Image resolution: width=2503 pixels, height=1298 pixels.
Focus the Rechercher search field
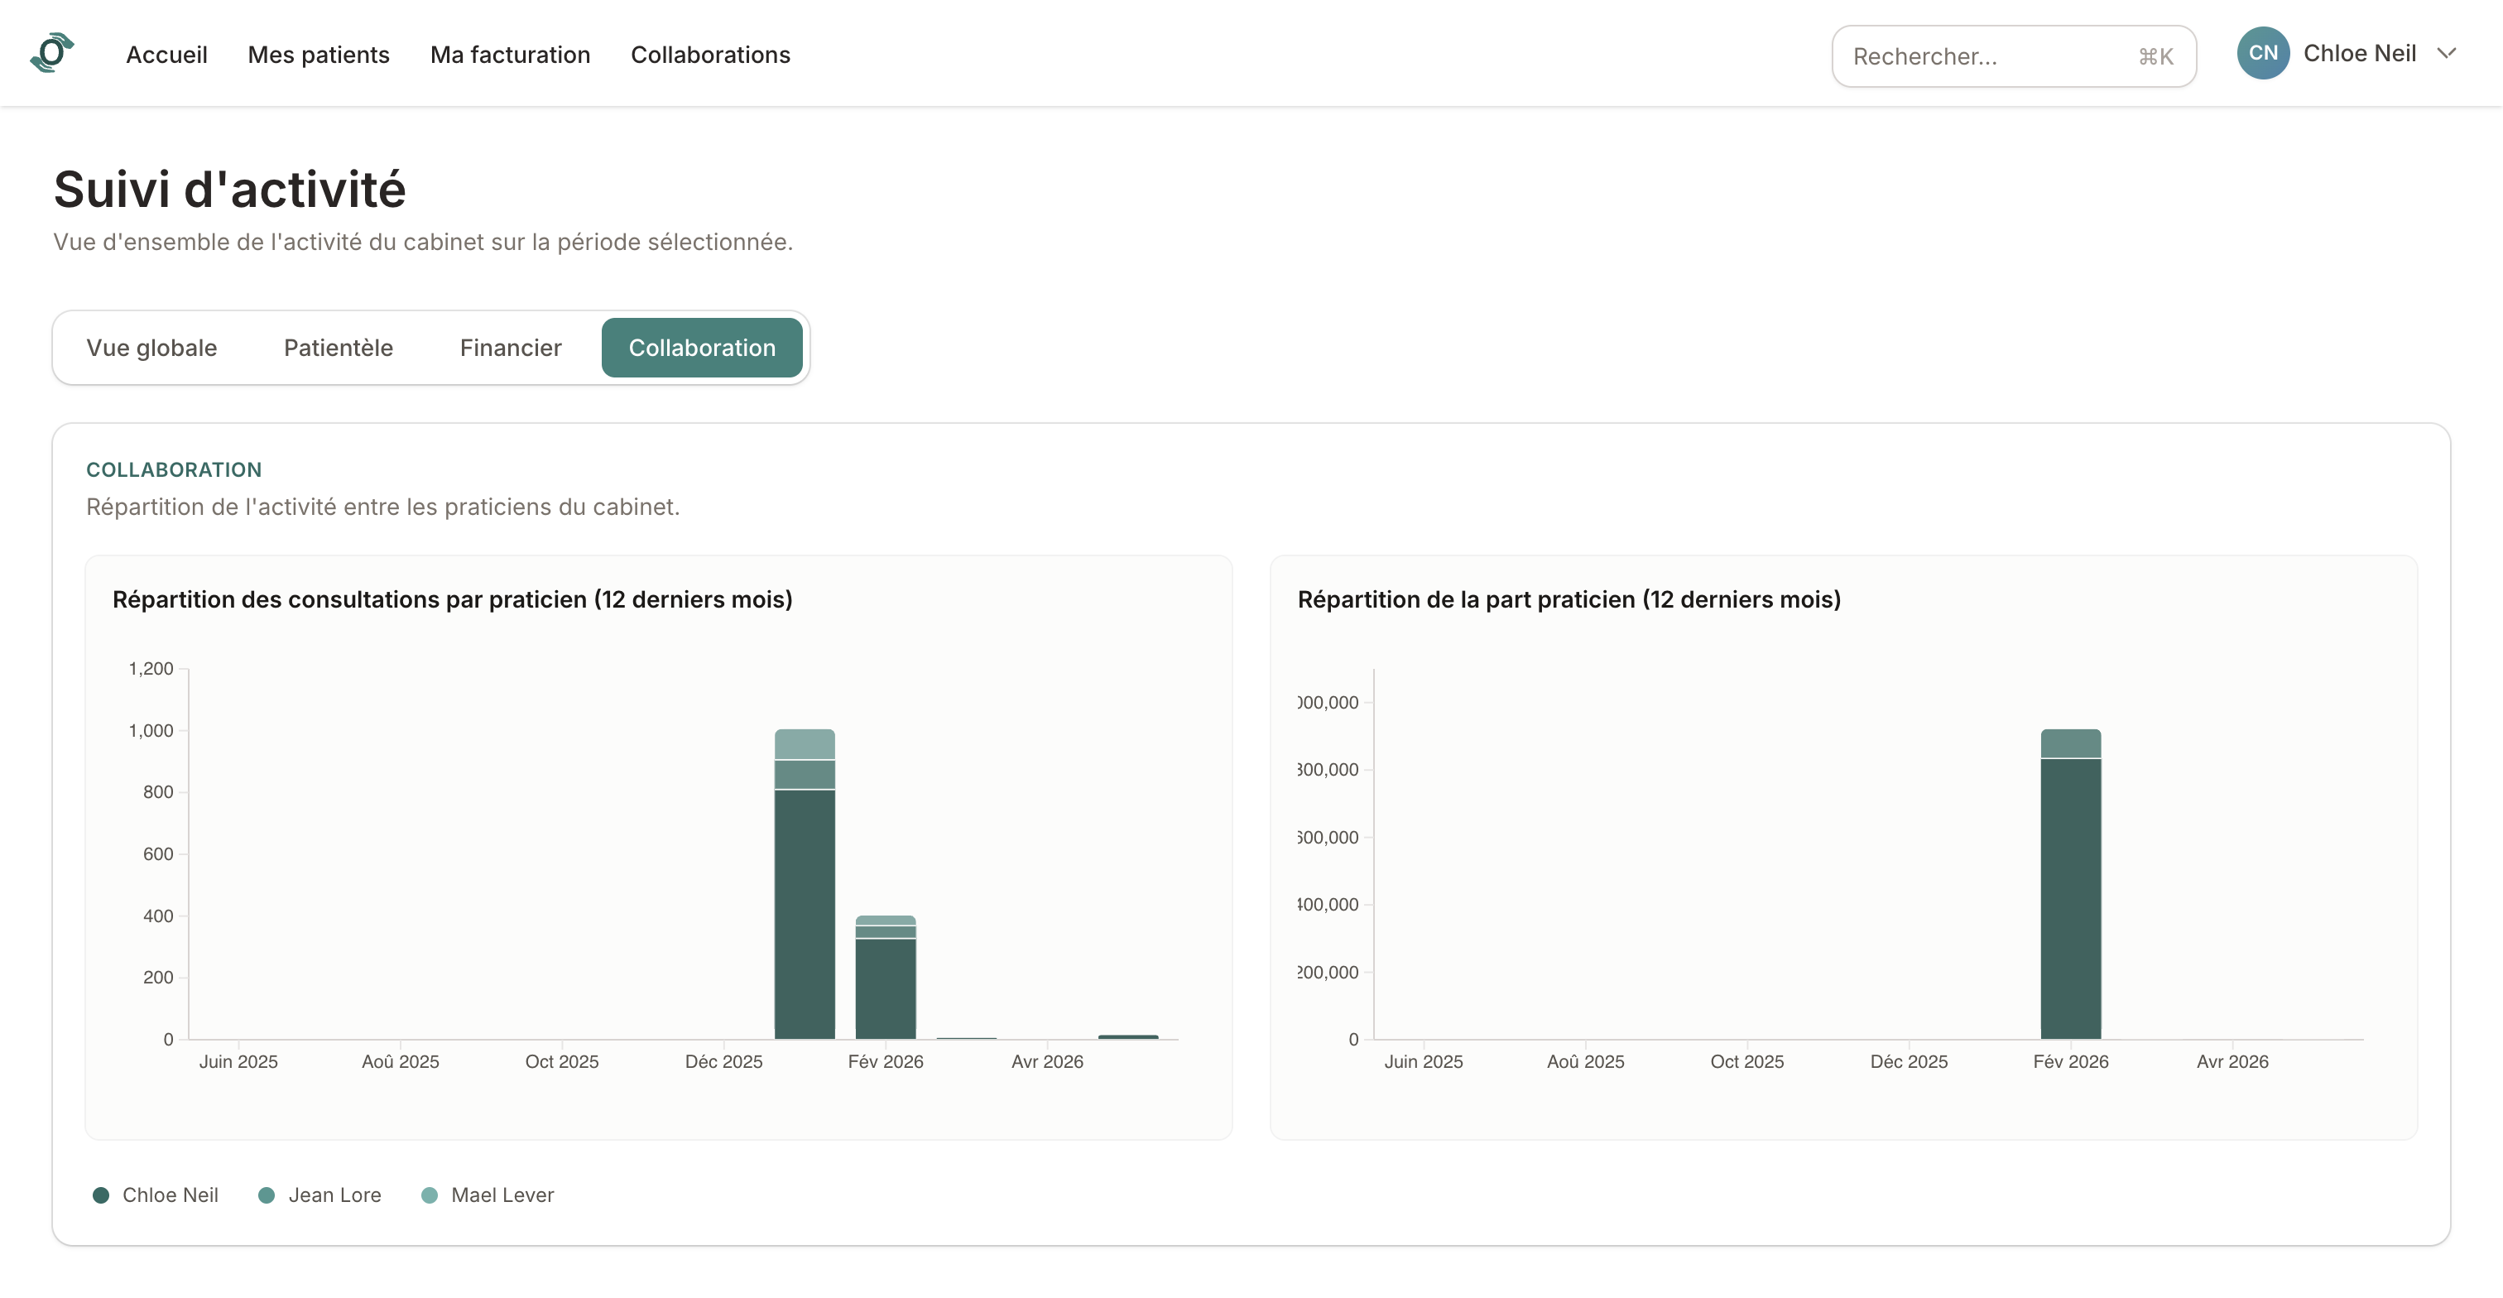tap(2013, 56)
